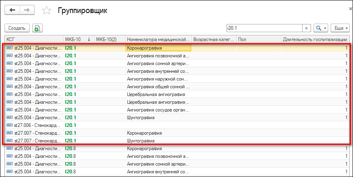Click the highlighted Коронарография cell
Screen dimensions: 353x177
[x=158, y=48]
